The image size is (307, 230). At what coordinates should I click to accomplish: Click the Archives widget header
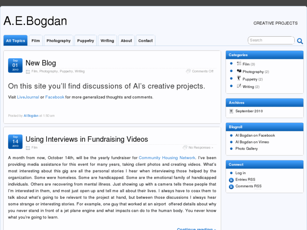click(x=264, y=103)
